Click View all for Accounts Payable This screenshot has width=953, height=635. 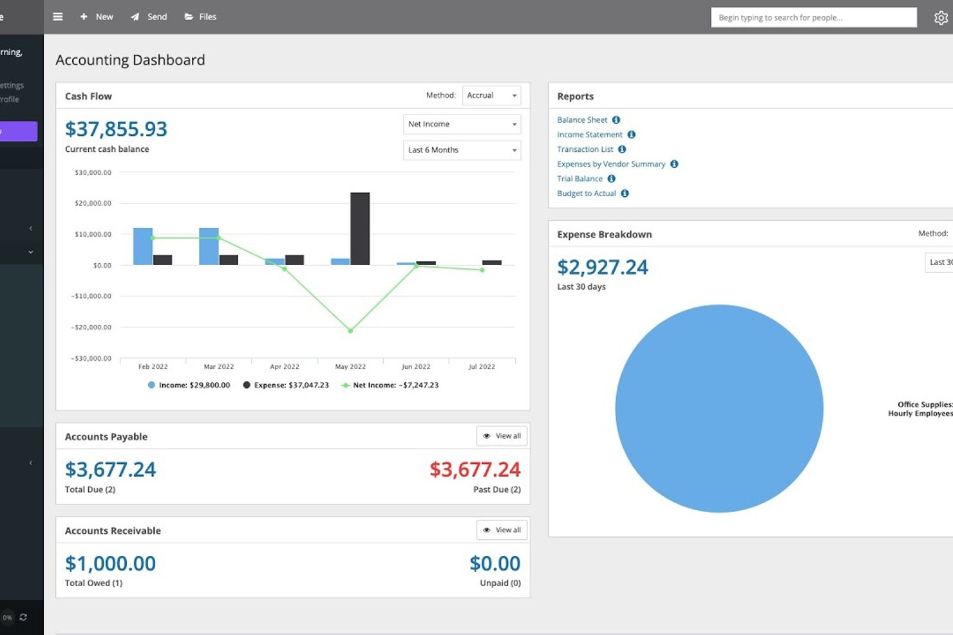tap(502, 436)
